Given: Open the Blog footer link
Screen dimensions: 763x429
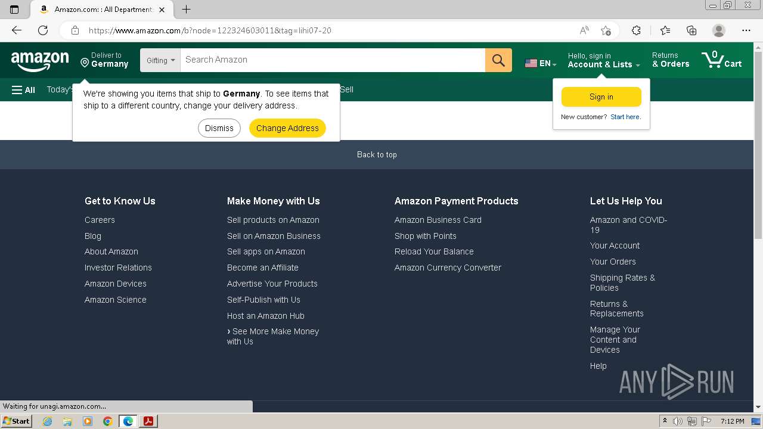Looking at the screenshot, I should tap(93, 236).
